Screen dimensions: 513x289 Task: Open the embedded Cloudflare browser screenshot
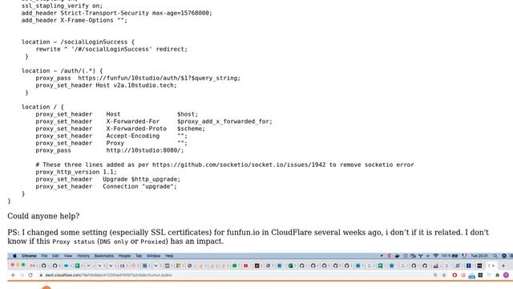click(260, 271)
